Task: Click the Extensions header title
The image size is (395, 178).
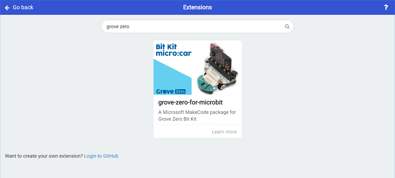Action: 197,8
